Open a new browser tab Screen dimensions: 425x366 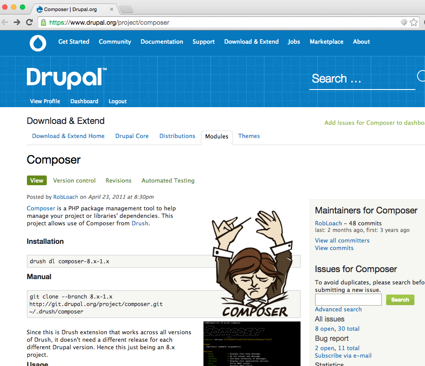coord(126,10)
